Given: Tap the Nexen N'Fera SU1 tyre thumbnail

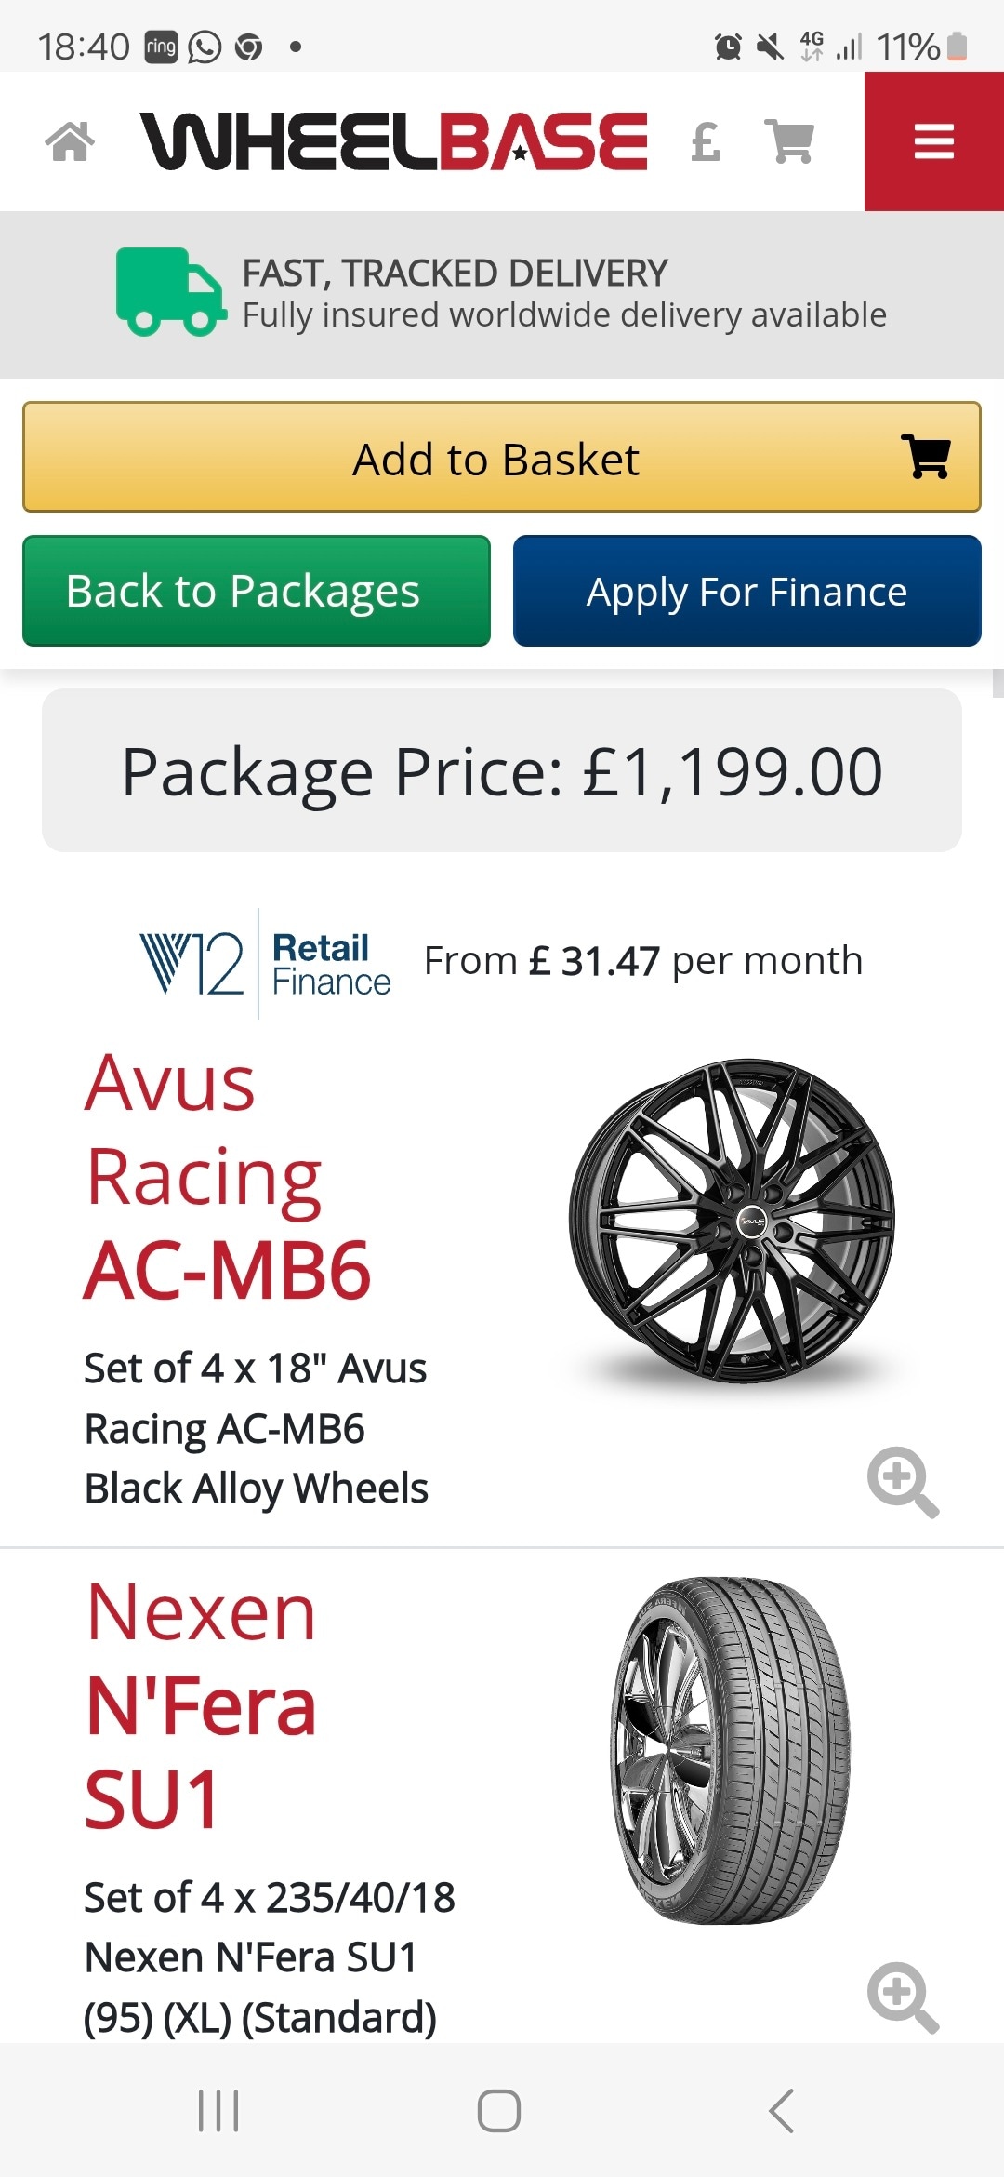Looking at the screenshot, I should click(x=732, y=1750).
